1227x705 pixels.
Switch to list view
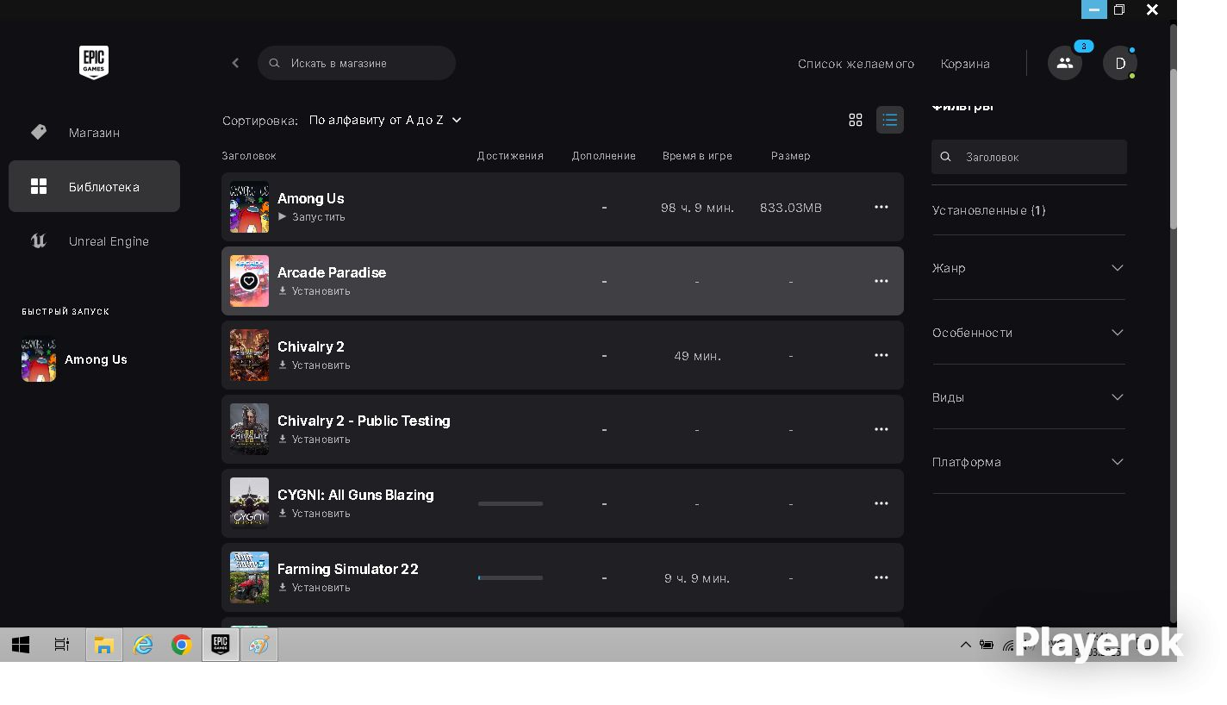click(x=890, y=120)
